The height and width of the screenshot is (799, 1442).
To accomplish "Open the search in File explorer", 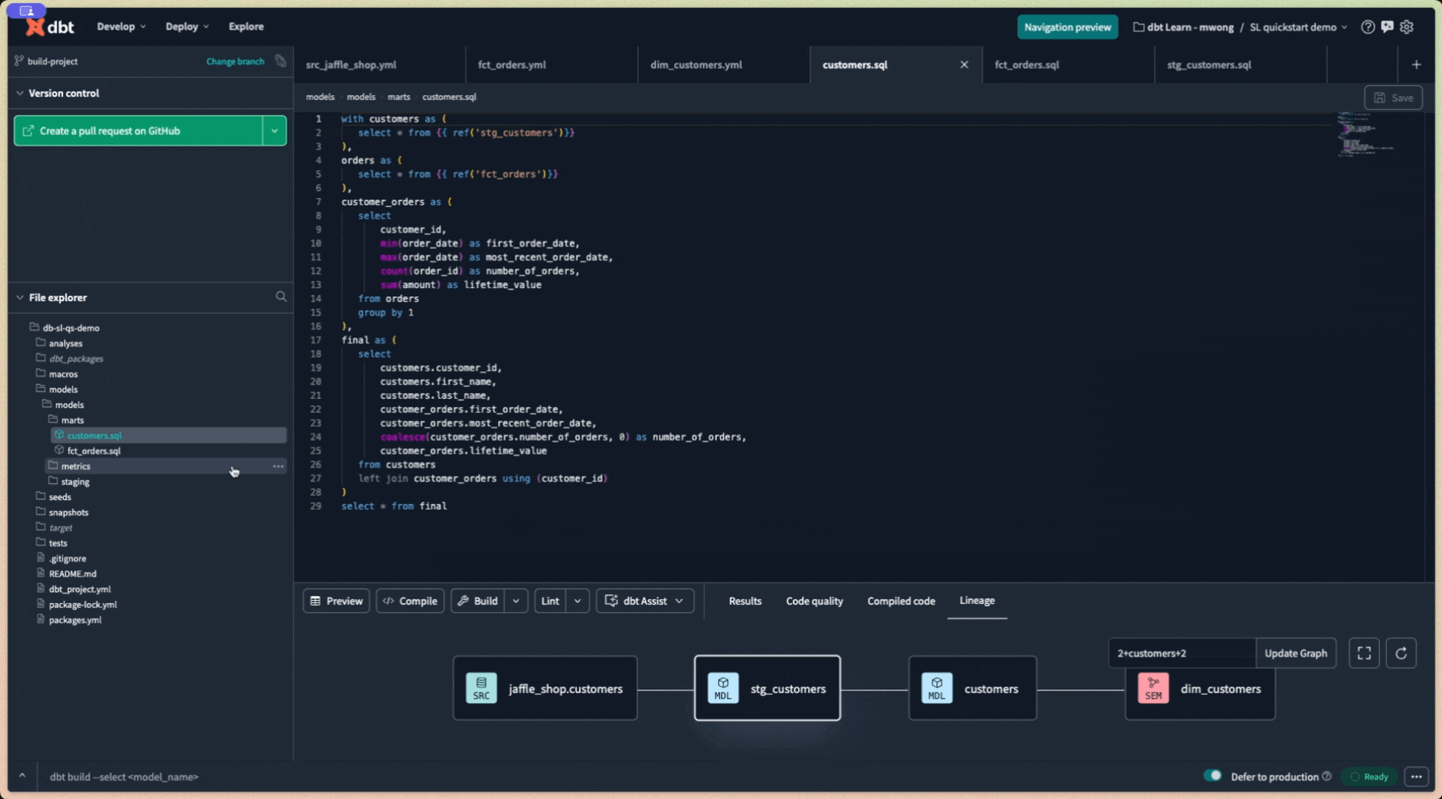I will pos(281,297).
